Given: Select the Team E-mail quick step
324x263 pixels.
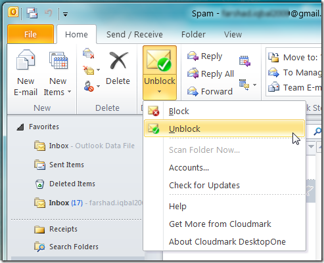Looking at the screenshot, I should coord(294,88).
